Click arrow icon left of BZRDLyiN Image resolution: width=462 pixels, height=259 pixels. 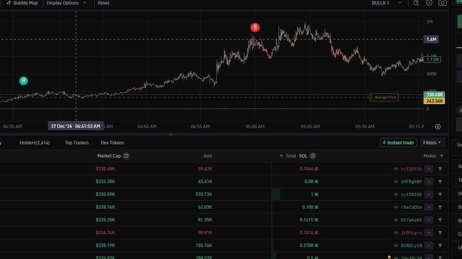coord(396,246)
